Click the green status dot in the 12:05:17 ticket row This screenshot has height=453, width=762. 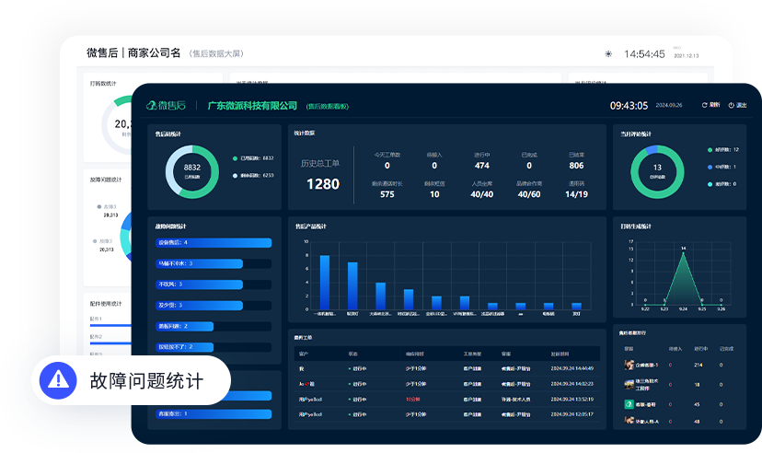(x=350, y=414)
